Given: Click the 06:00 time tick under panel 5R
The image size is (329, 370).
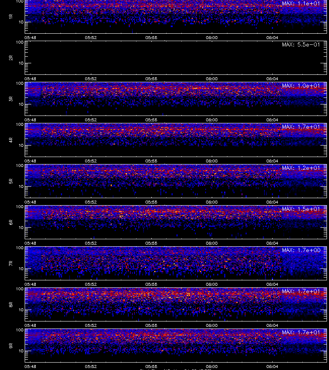Looking at the screenshot, I should (x=212, y=202).
